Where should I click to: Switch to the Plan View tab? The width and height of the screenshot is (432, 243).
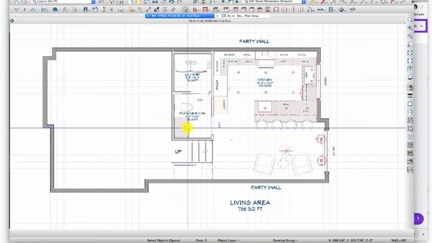tap(242, 16)
